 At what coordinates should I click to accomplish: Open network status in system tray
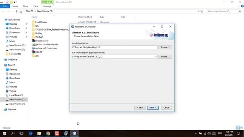(x=205, y=134)
